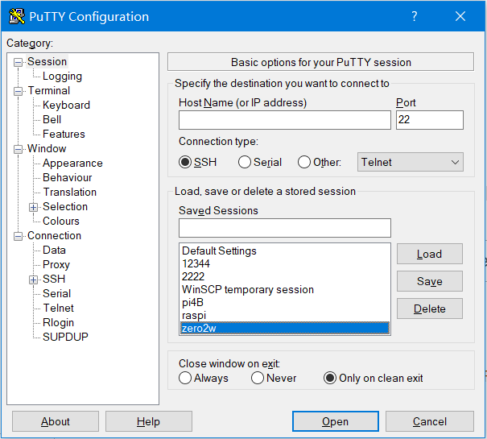Click the About button
Image resolution: width=487 pixels, height=439 pixels.
click(x=56, y=421)
